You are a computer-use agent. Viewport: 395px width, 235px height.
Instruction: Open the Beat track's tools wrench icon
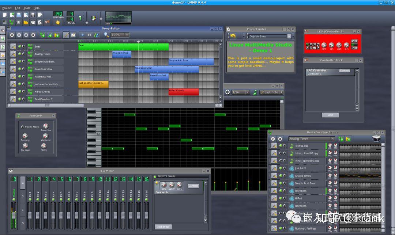(x=13, y=46)
